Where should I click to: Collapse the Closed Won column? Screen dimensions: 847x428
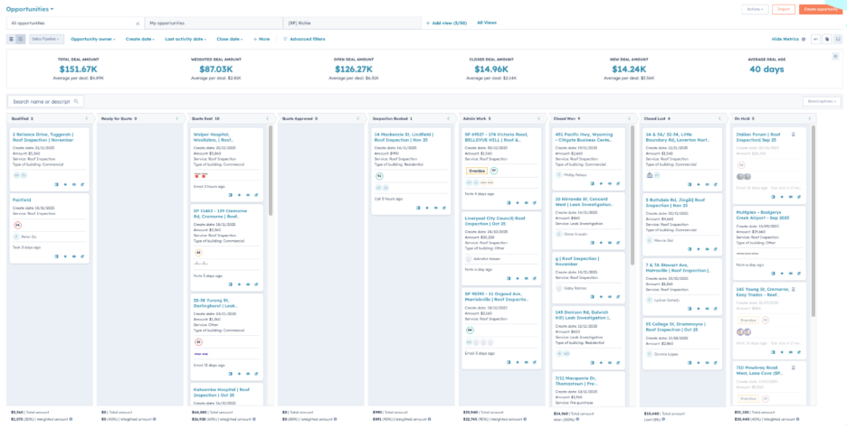pyautogui.click(x=628, y=118)
